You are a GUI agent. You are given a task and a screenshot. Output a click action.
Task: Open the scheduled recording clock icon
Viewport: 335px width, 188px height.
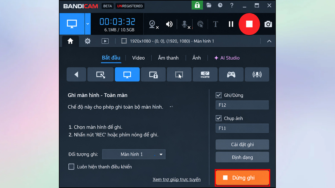(x=220, y=5)
